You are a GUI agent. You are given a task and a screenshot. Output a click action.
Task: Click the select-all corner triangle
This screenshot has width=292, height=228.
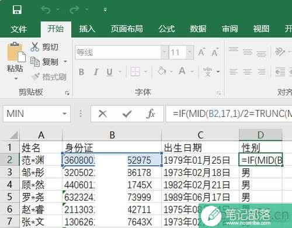pyautogui.click(x=13, y=135)
